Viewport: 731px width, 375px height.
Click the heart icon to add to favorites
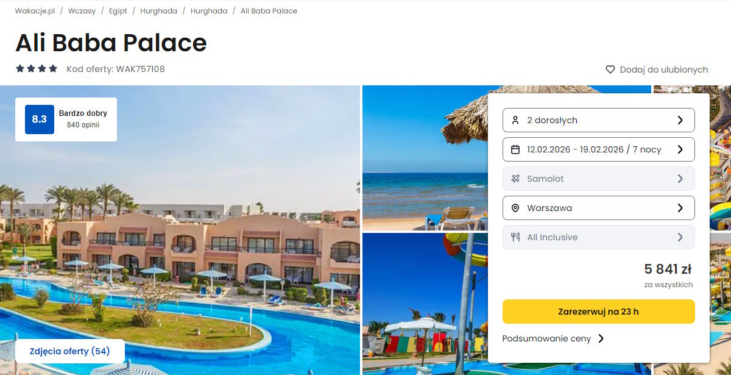click(x=610, y=70)
